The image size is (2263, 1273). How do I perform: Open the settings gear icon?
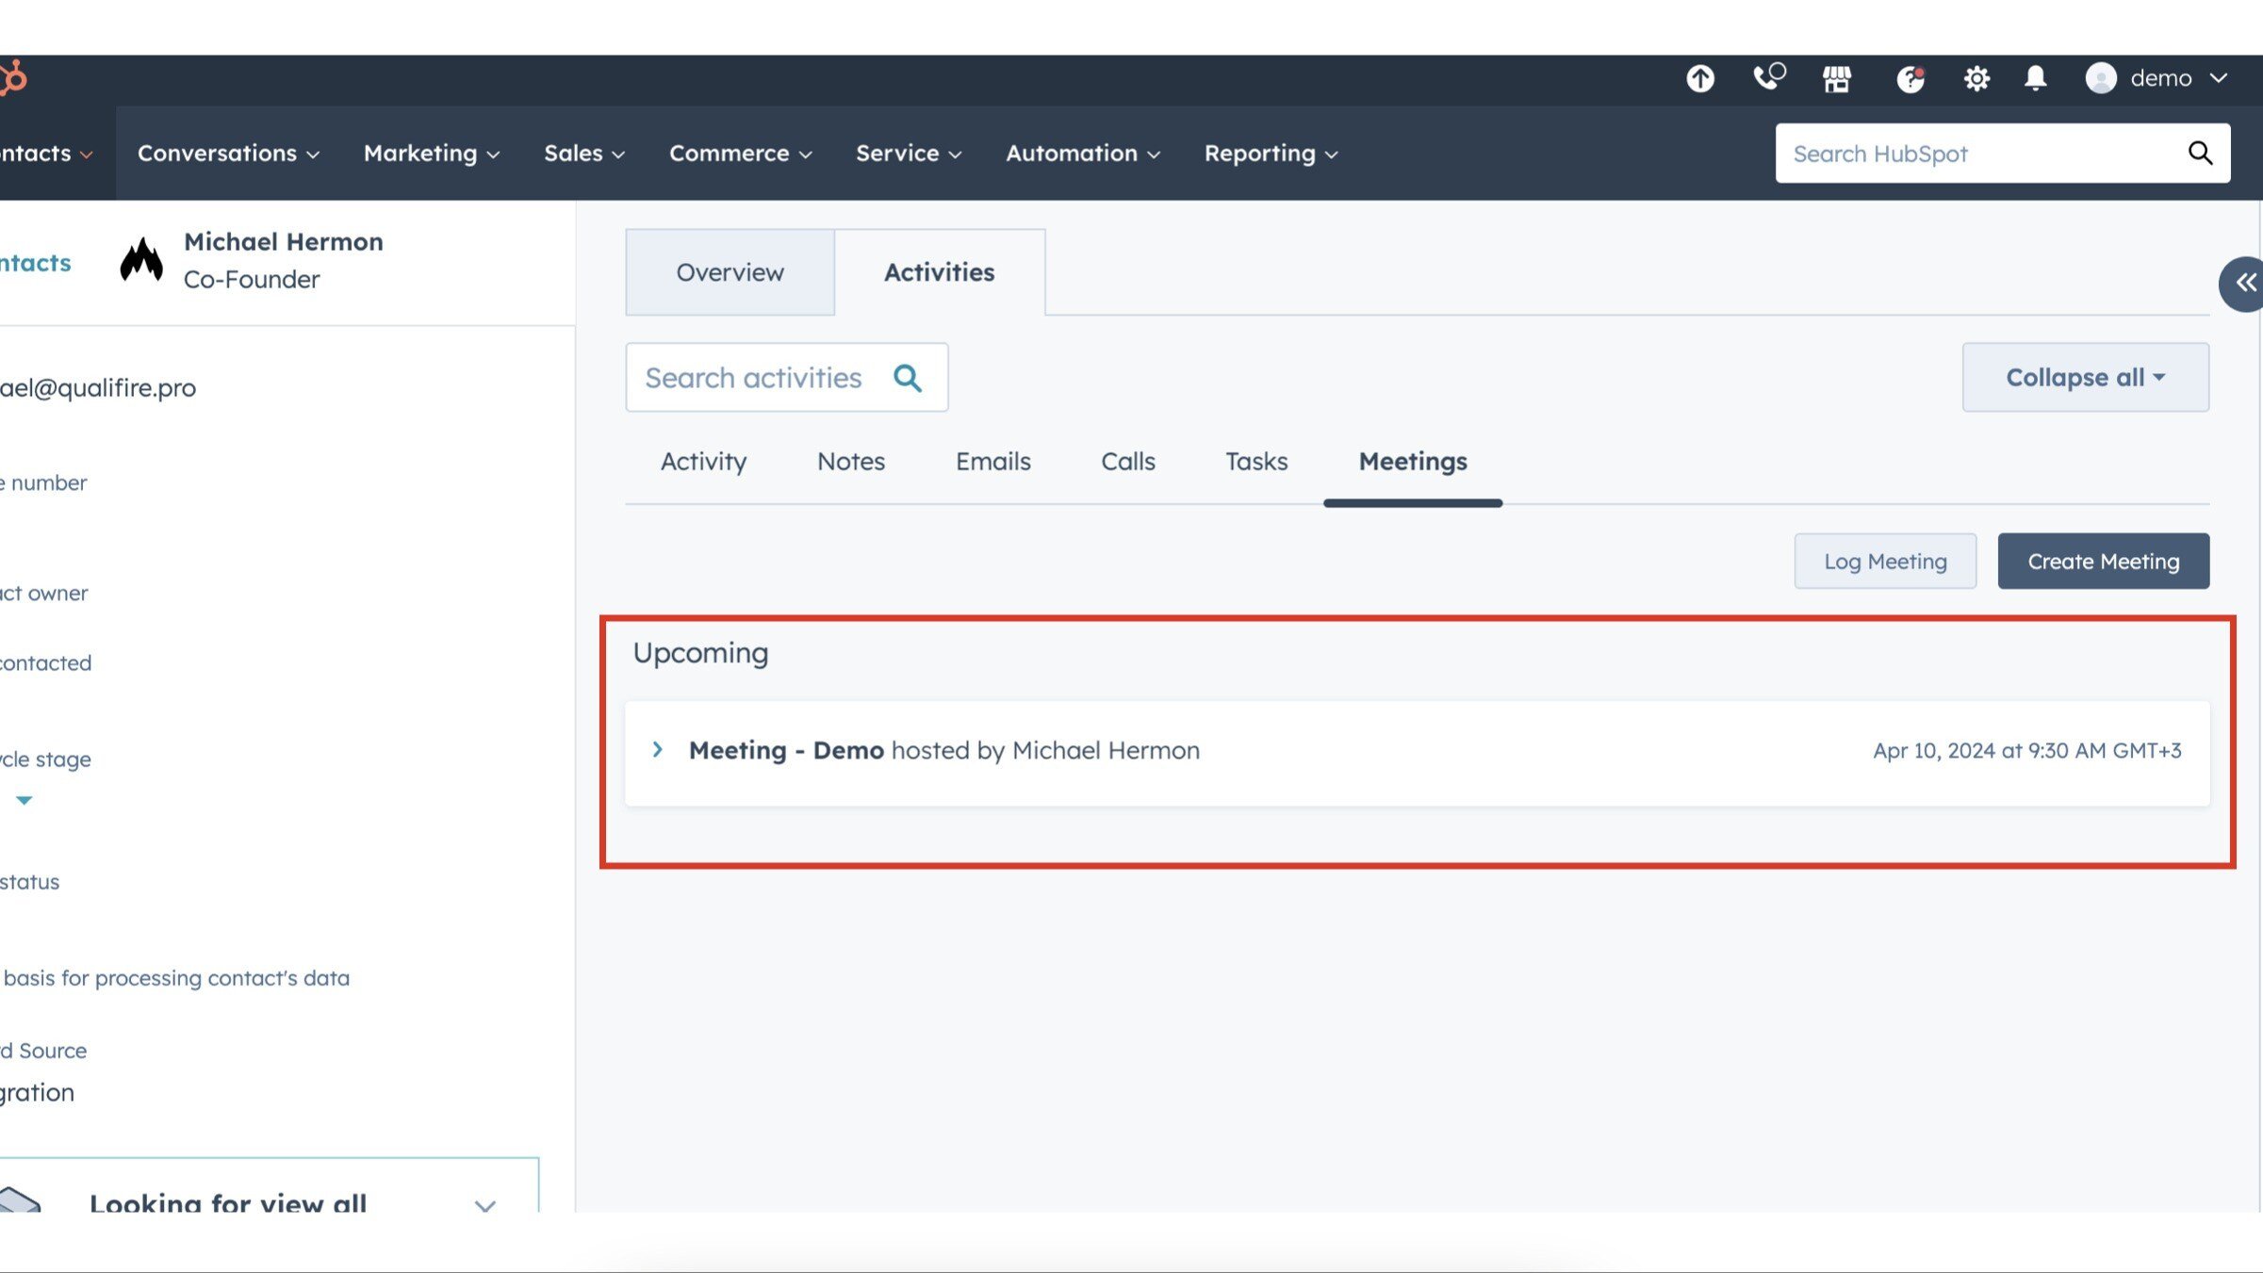pos(1976,78)
